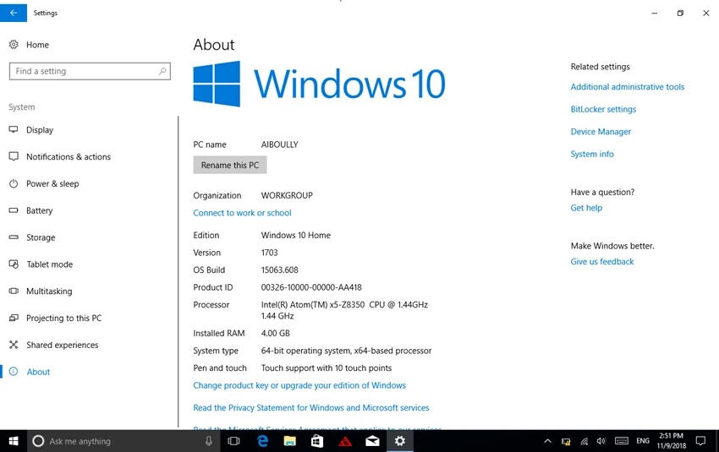
Task: Activate the Cortana microphone icon
Action: point(209,441)
